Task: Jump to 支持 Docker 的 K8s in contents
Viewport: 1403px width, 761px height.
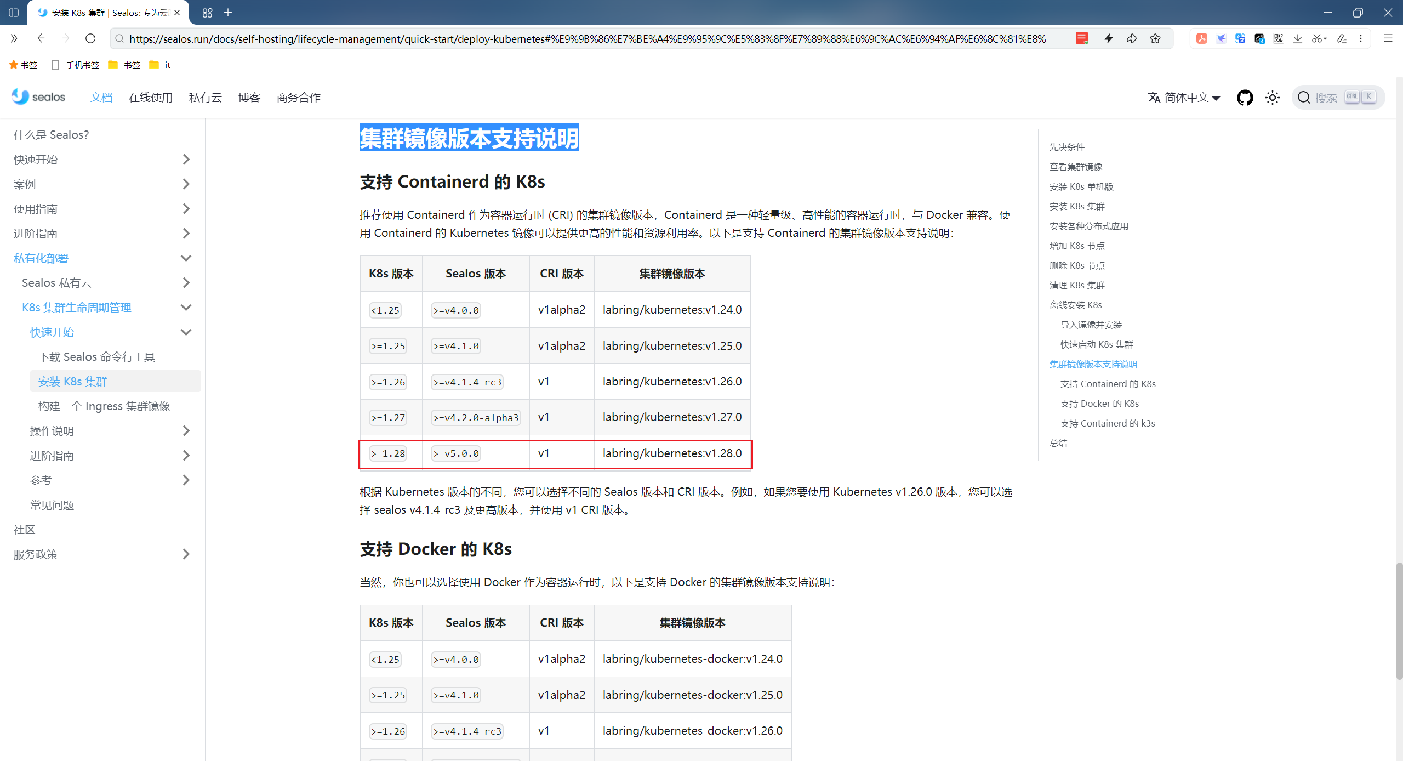Action: pos(1099,404)
